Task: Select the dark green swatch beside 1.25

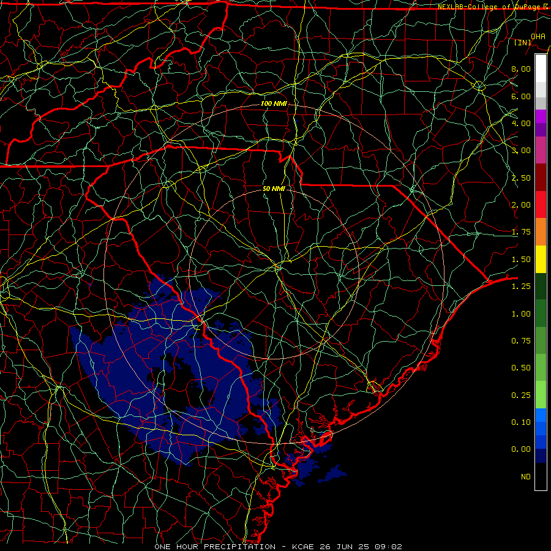Action: coord(541,286)
